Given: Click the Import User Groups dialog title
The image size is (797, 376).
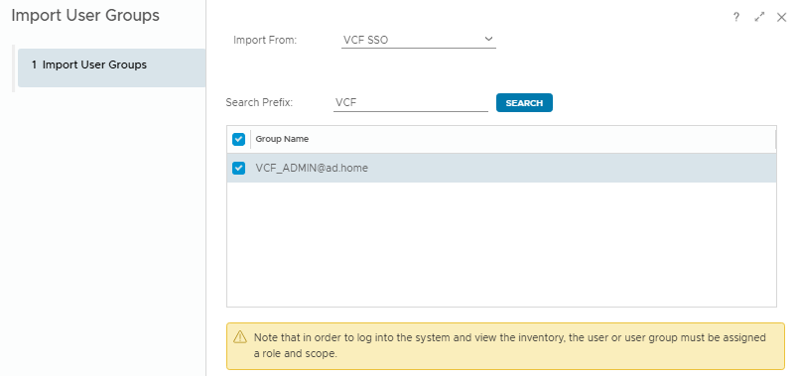Looking at the screenshot, I should [85, 15].
